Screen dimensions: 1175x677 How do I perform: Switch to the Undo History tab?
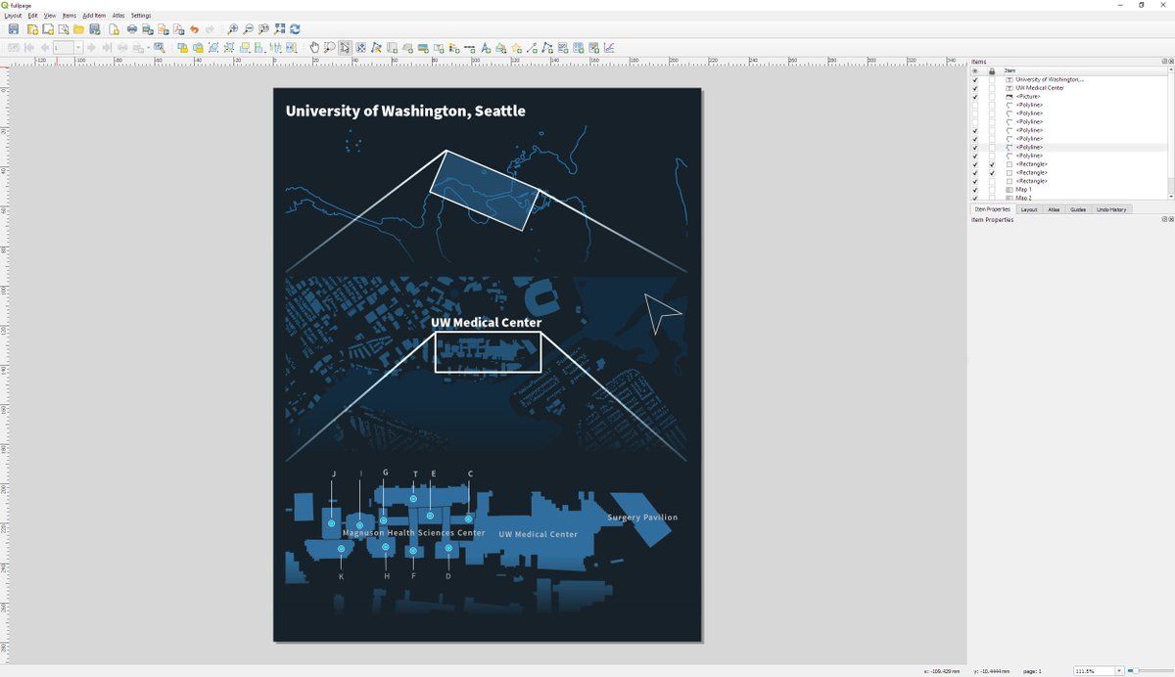point(1111,209)
